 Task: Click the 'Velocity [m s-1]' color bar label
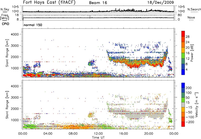click(196, 105)
